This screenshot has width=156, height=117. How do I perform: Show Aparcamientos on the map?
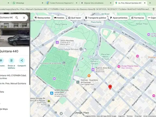[x=119, y=18]
